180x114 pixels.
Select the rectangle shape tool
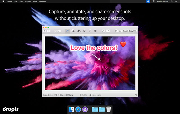click(x=73, y=31)
